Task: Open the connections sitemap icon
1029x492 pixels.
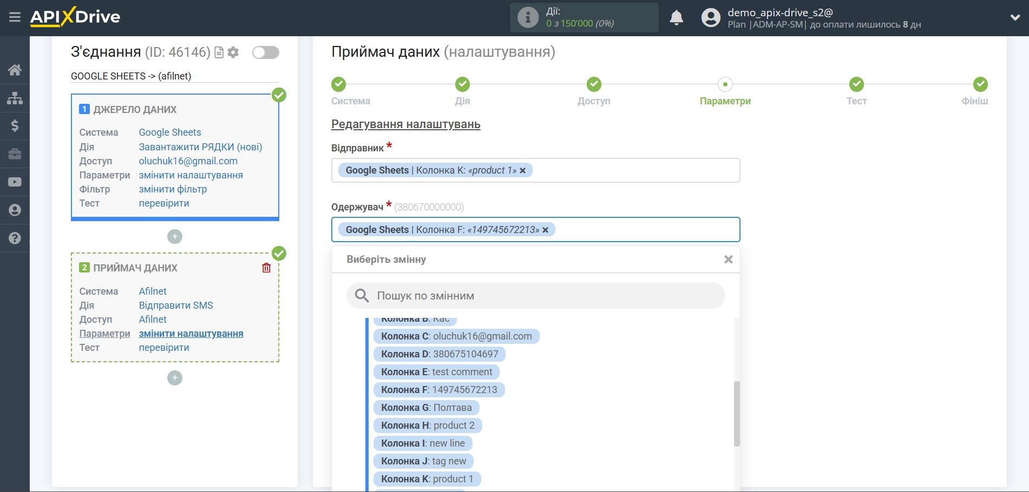Action: (x=15, y=98)
